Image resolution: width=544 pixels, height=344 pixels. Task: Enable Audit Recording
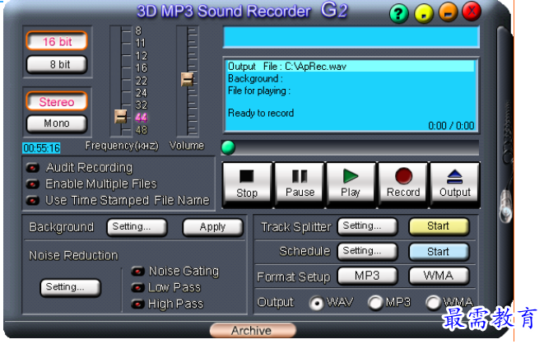[x=33, y=168]
